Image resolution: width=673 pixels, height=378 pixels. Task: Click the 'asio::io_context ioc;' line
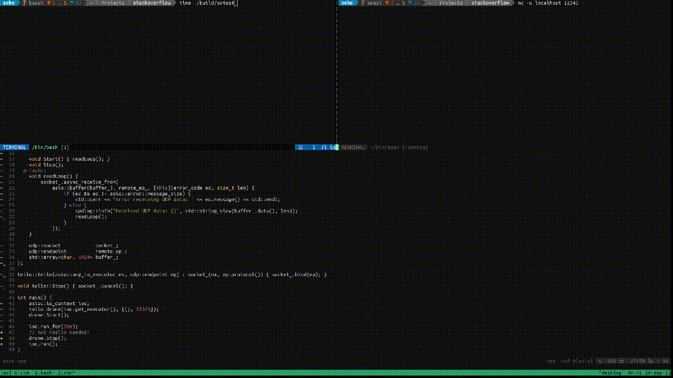tap(59, 304)
